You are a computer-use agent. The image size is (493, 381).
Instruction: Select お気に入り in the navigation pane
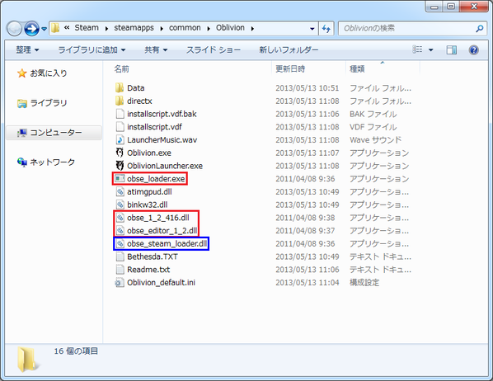click(42, 73)
